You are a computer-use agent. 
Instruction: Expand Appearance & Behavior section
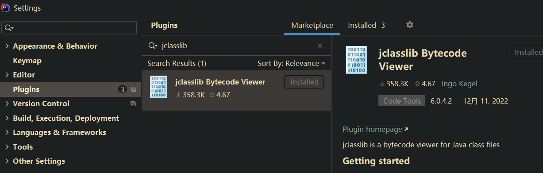point(7,46)
